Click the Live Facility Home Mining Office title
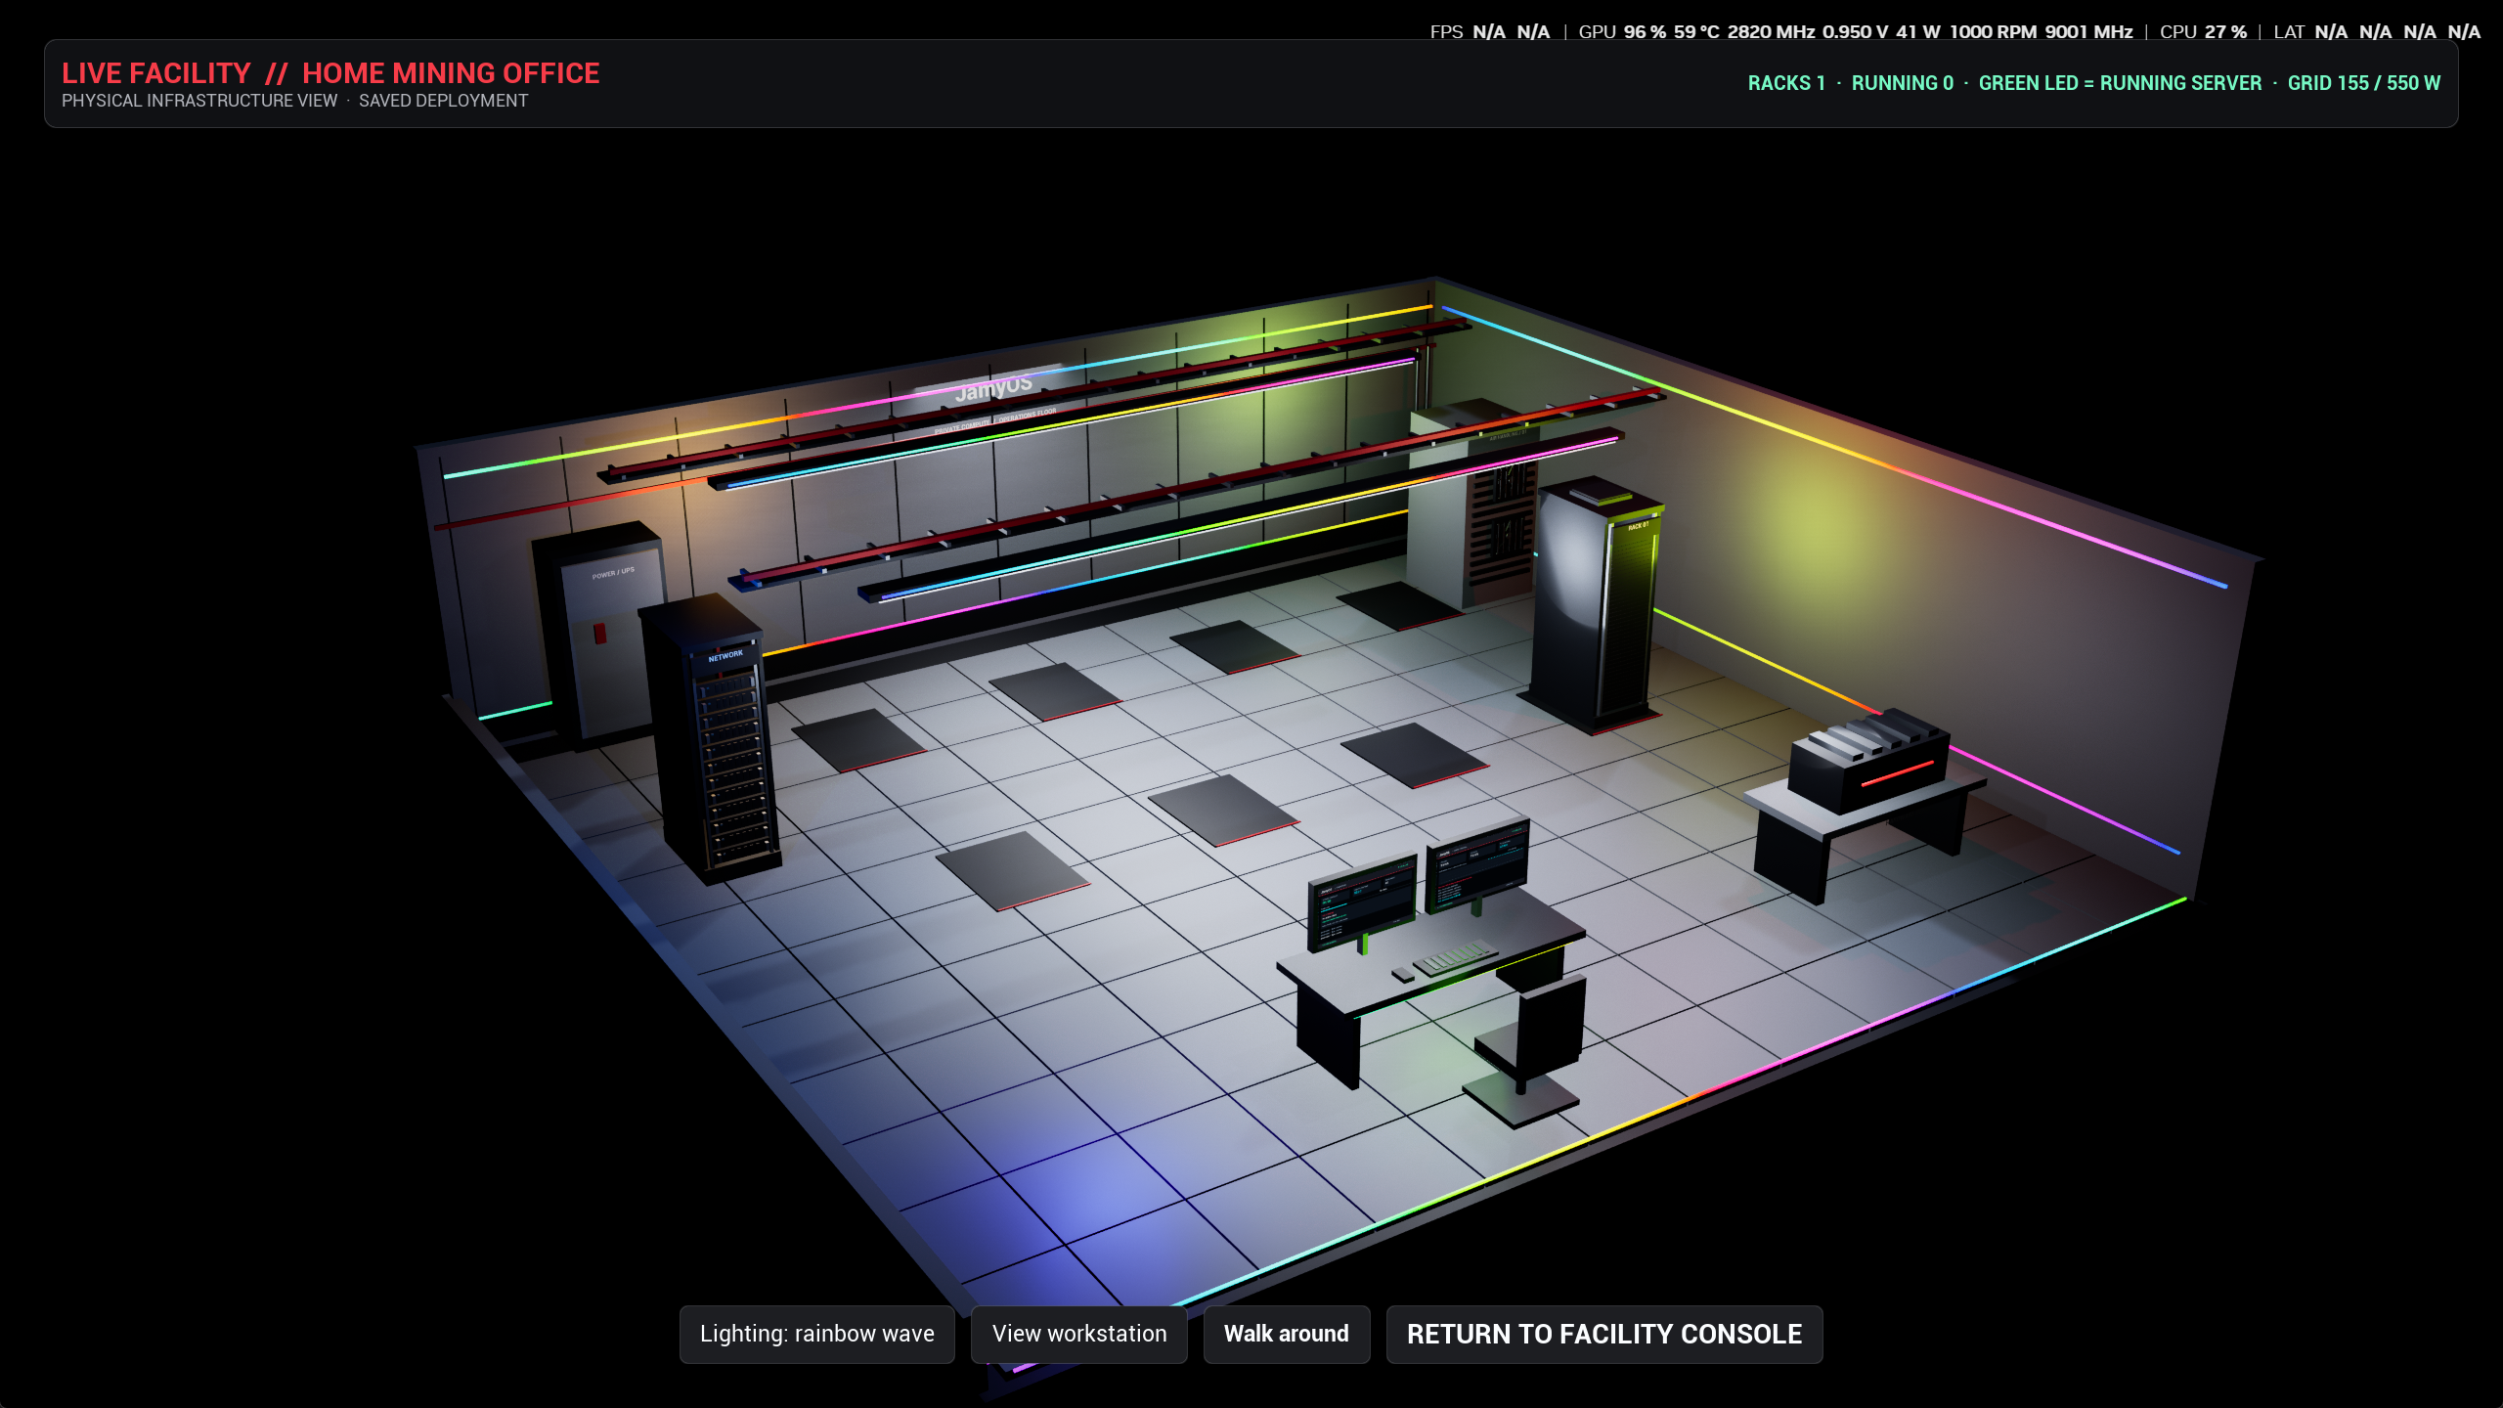 [x=330, y=73]
